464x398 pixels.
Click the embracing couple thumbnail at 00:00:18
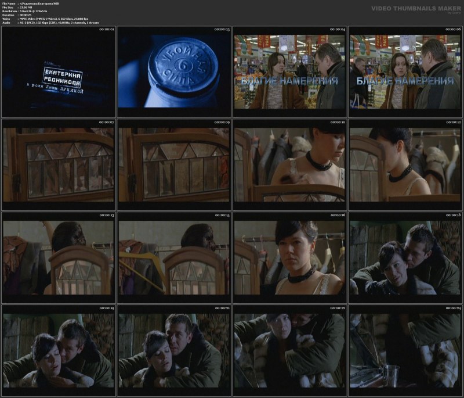(405, 257)
